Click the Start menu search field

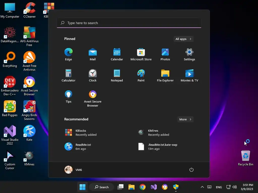(129, 23)
